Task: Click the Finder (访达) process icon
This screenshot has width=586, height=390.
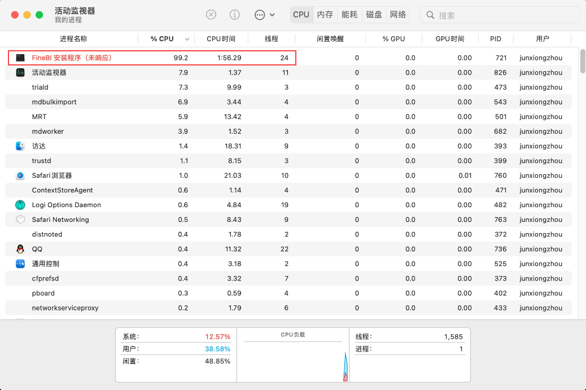Action: [x=20, y=146]
